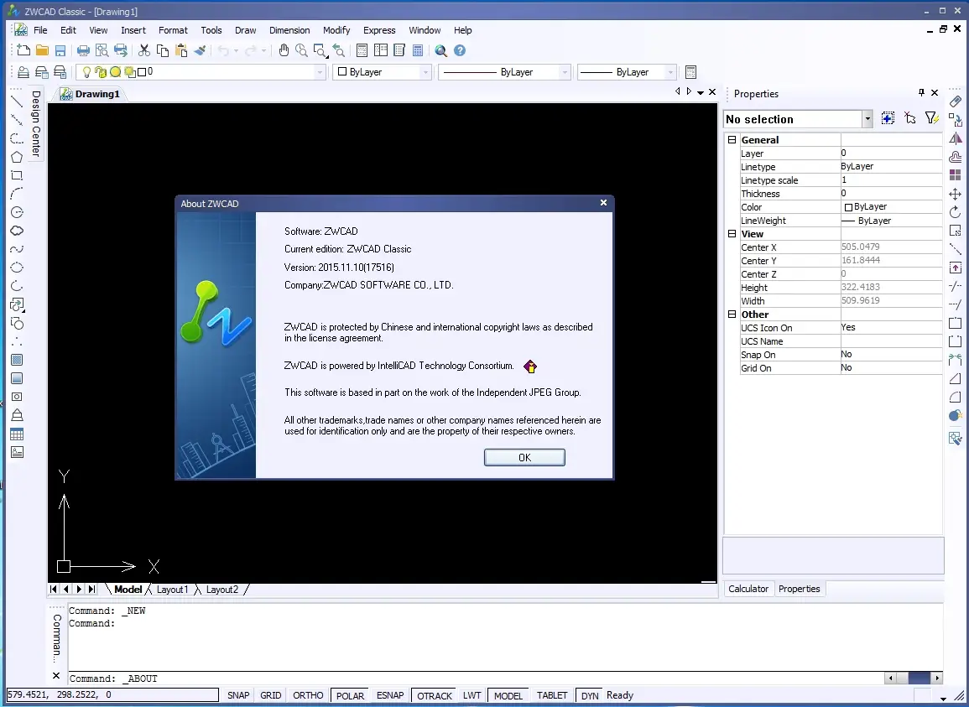Screen dimensions: 969x707
Task: Click the Select Objects icon in Properties
Action: [909, 118]
